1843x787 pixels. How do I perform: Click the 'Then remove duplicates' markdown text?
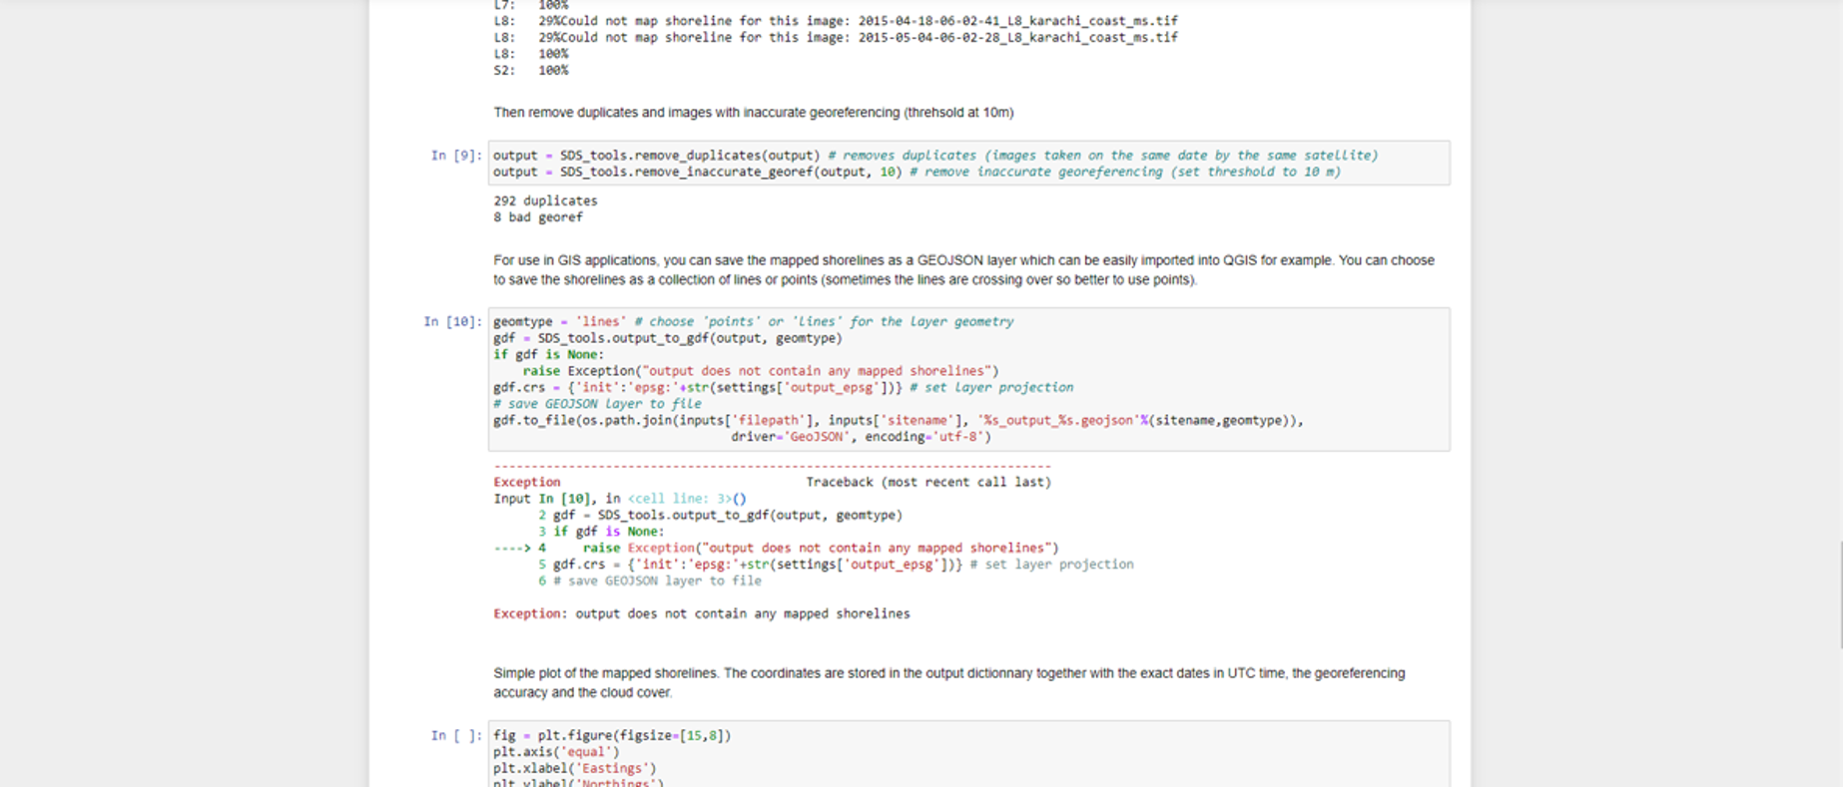753,113
